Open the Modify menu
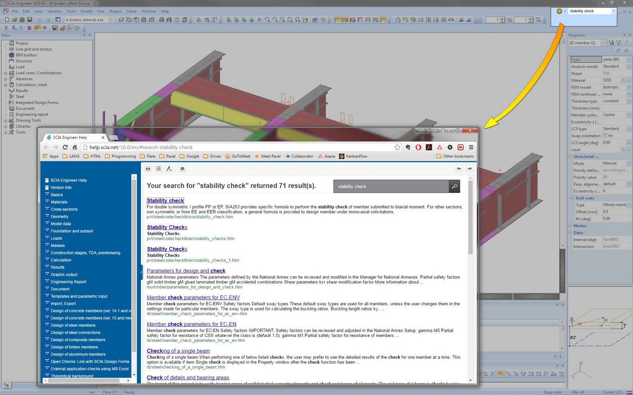Screen dimensions: 633x395 pos(86,11)
